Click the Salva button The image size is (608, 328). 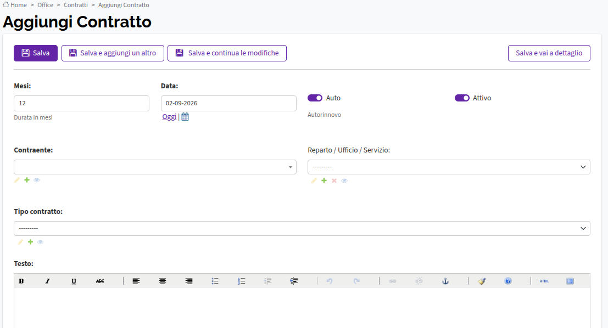point(36,53)
